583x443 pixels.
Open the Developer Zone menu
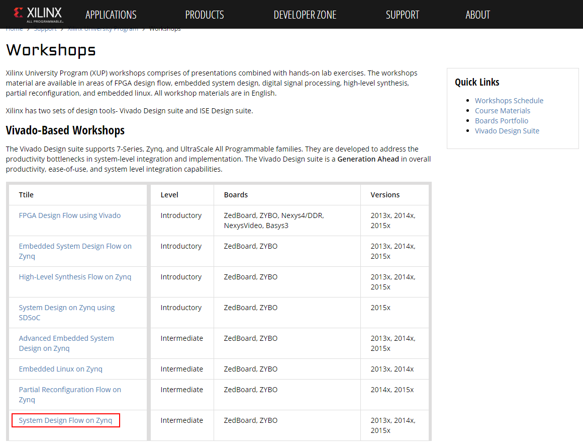[305, 15]
